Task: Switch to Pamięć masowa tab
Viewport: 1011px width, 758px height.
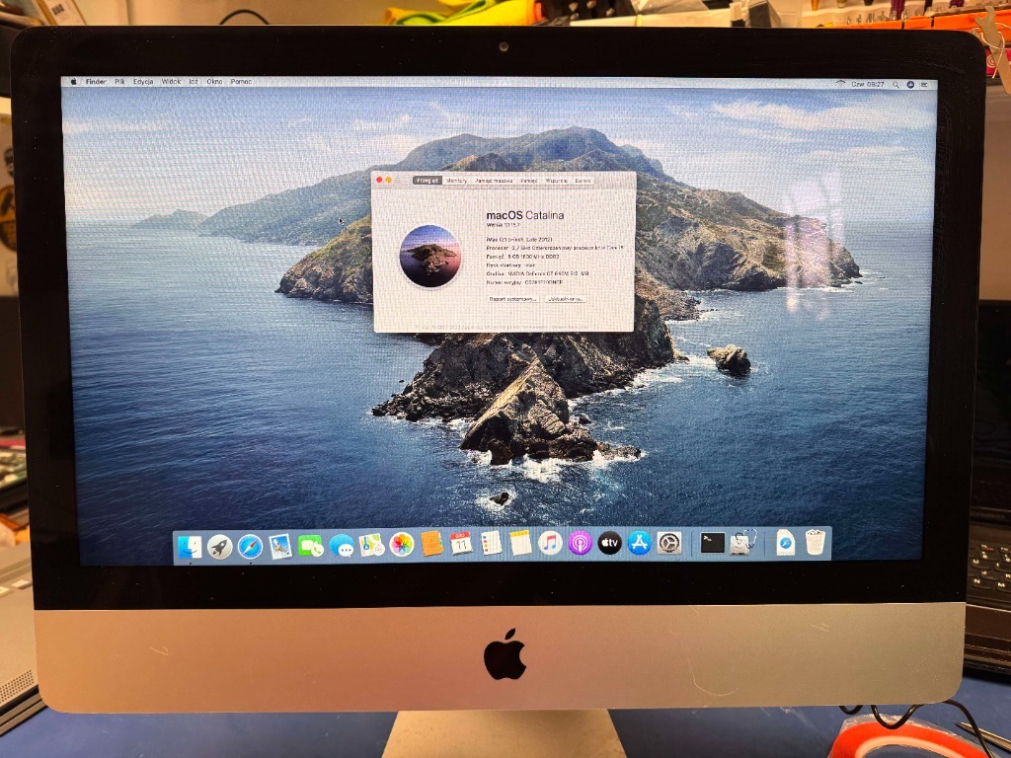Action: click(494, 181)
